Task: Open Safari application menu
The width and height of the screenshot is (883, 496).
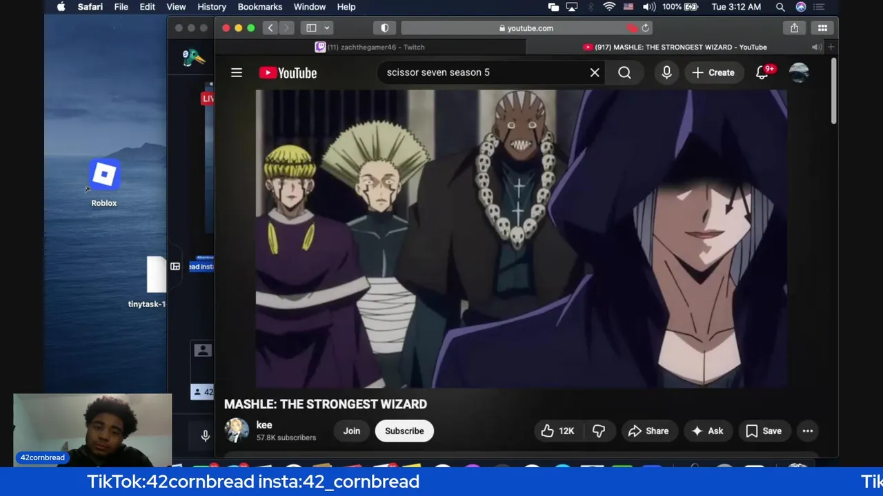Action: coord(90,7)
